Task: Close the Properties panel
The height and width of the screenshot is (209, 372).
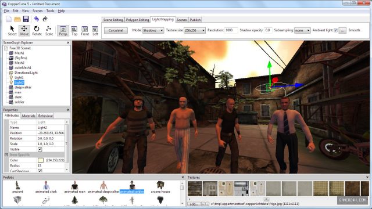Action: pos(68,110)
